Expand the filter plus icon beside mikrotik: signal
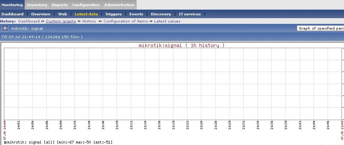The height and width of the screenshot is (145, 344). click(x=5, y=28)
